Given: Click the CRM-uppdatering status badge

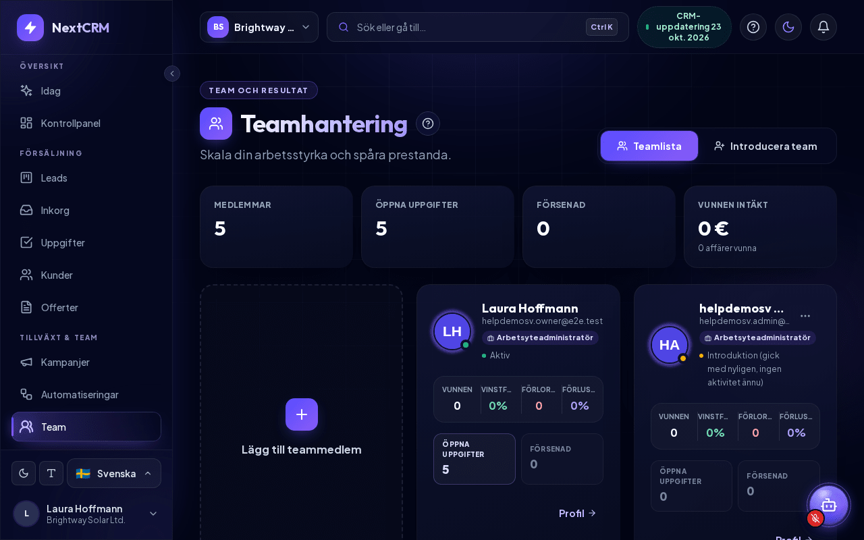Looking at the screenshot, I should tap(684, 27).
